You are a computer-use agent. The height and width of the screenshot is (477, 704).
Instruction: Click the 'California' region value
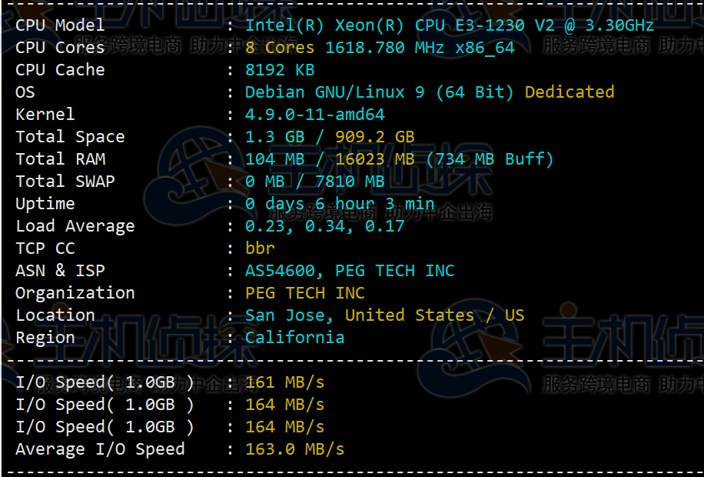294,338
